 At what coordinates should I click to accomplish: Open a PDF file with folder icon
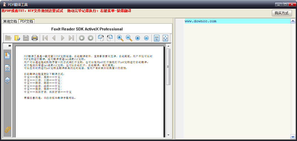(8, 38)
